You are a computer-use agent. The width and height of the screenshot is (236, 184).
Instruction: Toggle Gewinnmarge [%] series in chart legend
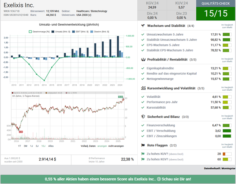coord(39,32)
